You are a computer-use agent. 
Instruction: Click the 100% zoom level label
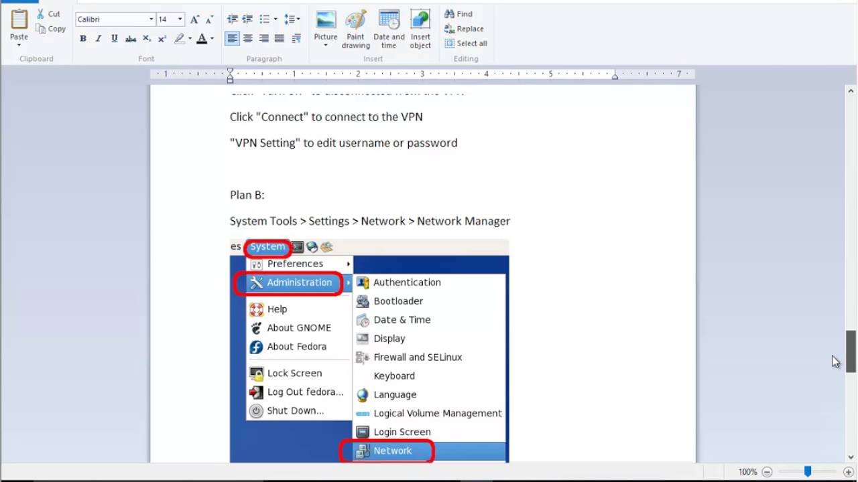(x=747, y=472)
